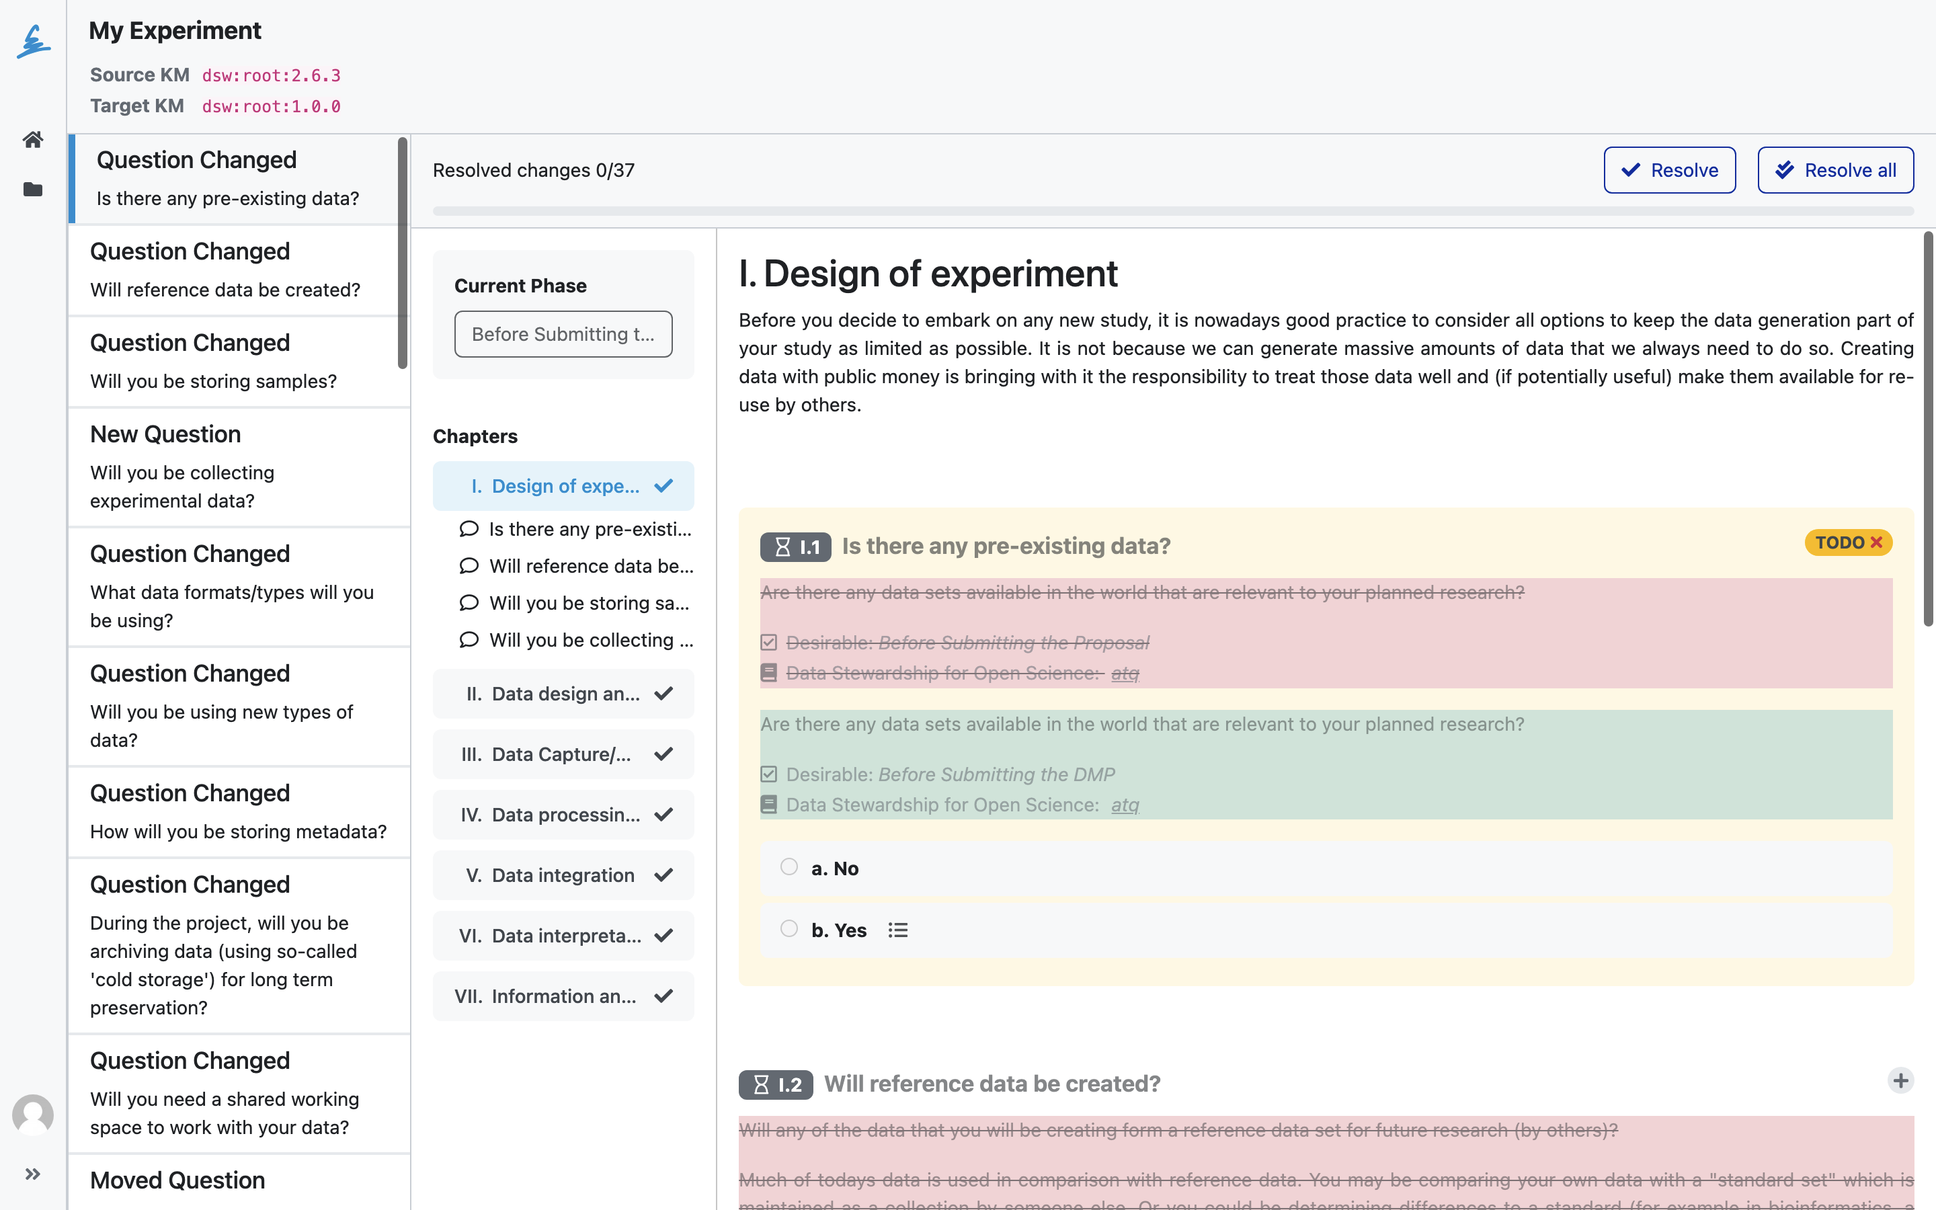
Task: Select 'New Question' change in list
Action: (239, 467)
